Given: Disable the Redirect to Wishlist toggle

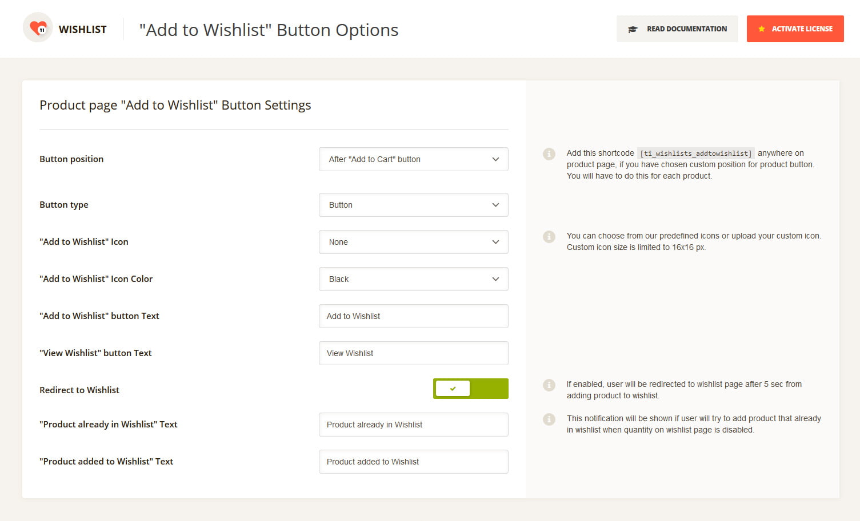Looking at the screenshot, I should coord(471,389).
